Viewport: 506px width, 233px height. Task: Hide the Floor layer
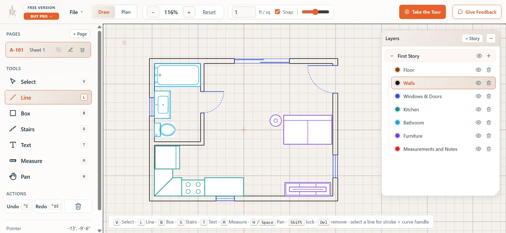coord(478,70)
